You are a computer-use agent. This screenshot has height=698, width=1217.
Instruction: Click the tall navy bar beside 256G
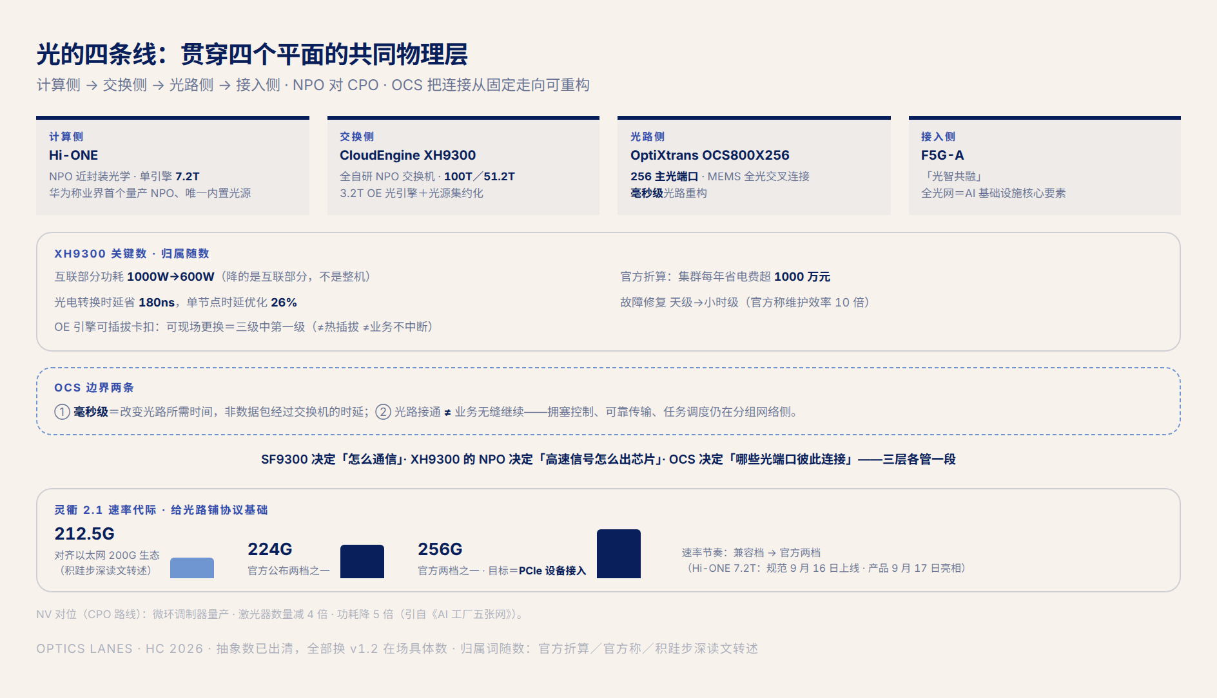coord(619,554)
